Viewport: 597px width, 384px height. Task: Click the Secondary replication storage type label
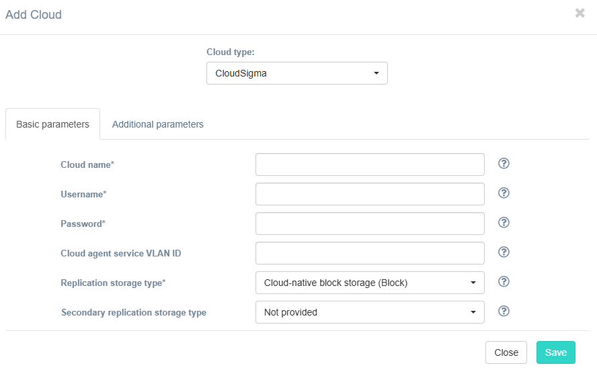[134, 313]
